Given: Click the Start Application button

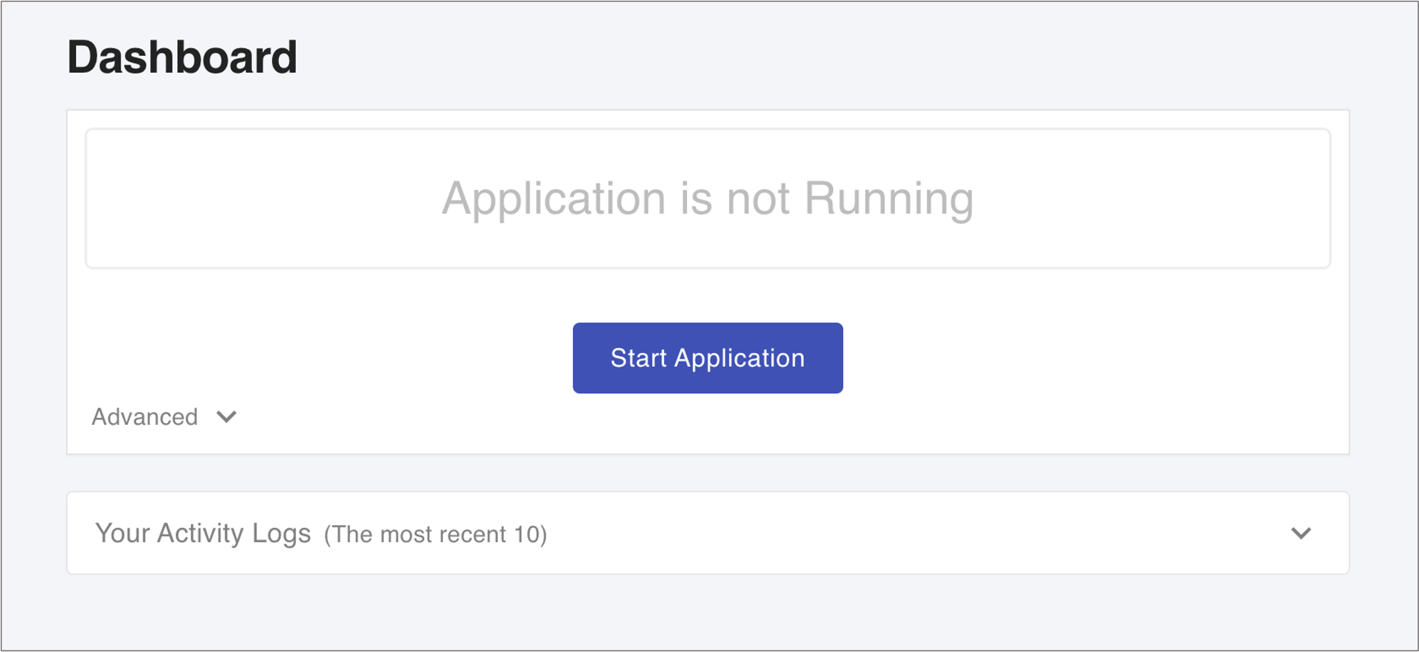Looking at the screenshot, I should click(x=707, y=358).
